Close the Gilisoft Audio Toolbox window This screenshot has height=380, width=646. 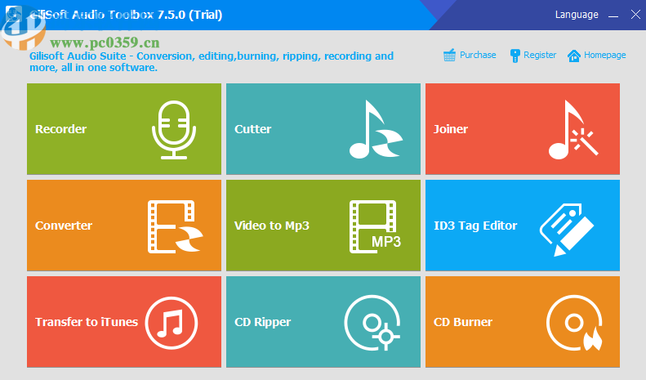pyautogui.click(x=635, y=15)
